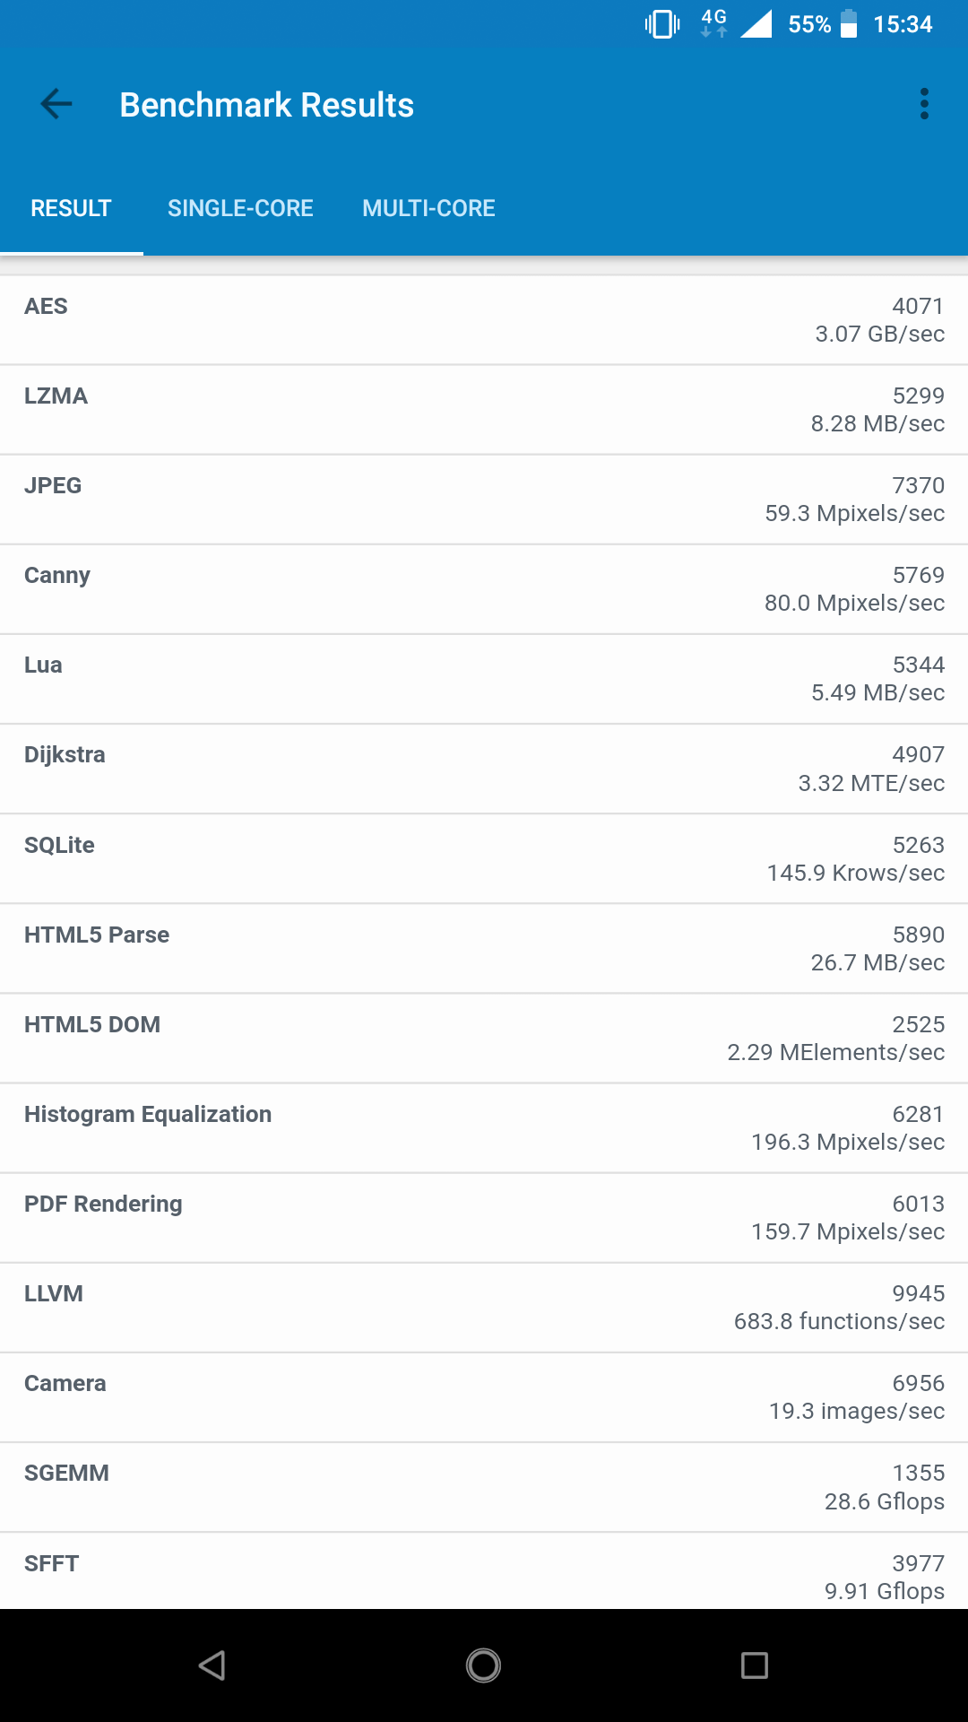Tap the back arrow icon
This screenshot has height=1722, width=968.
[x=56, y=104]
